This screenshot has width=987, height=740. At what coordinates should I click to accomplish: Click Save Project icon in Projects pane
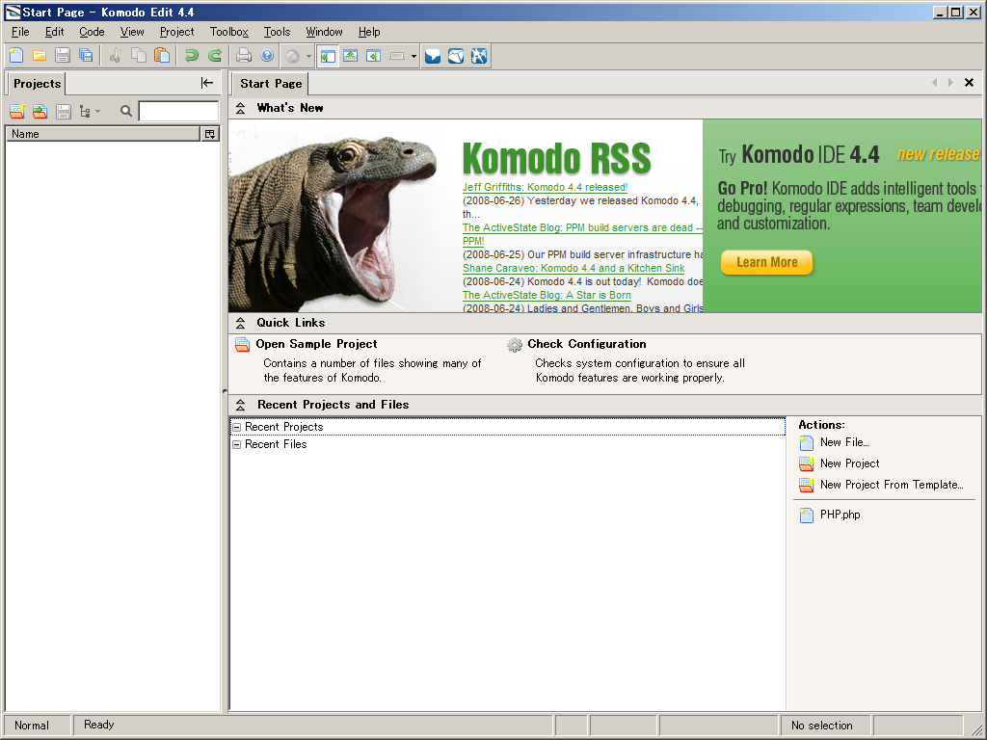63,112
